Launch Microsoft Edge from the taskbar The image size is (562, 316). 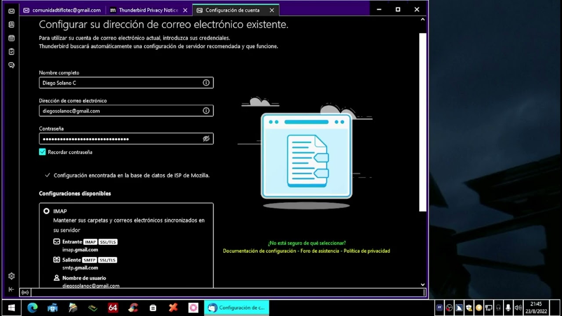[32, 308]
